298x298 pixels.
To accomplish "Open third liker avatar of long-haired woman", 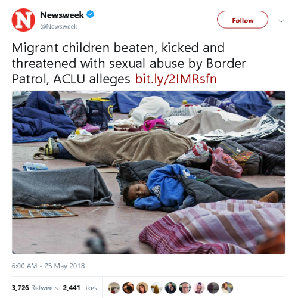I will click(142, 288).
